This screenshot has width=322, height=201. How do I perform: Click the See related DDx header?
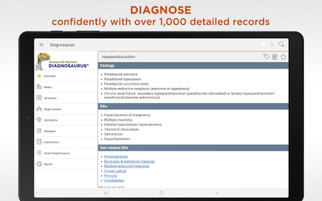193,148
